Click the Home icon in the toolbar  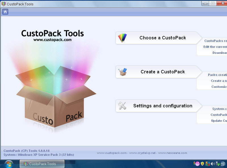click(x=5, y=12)
